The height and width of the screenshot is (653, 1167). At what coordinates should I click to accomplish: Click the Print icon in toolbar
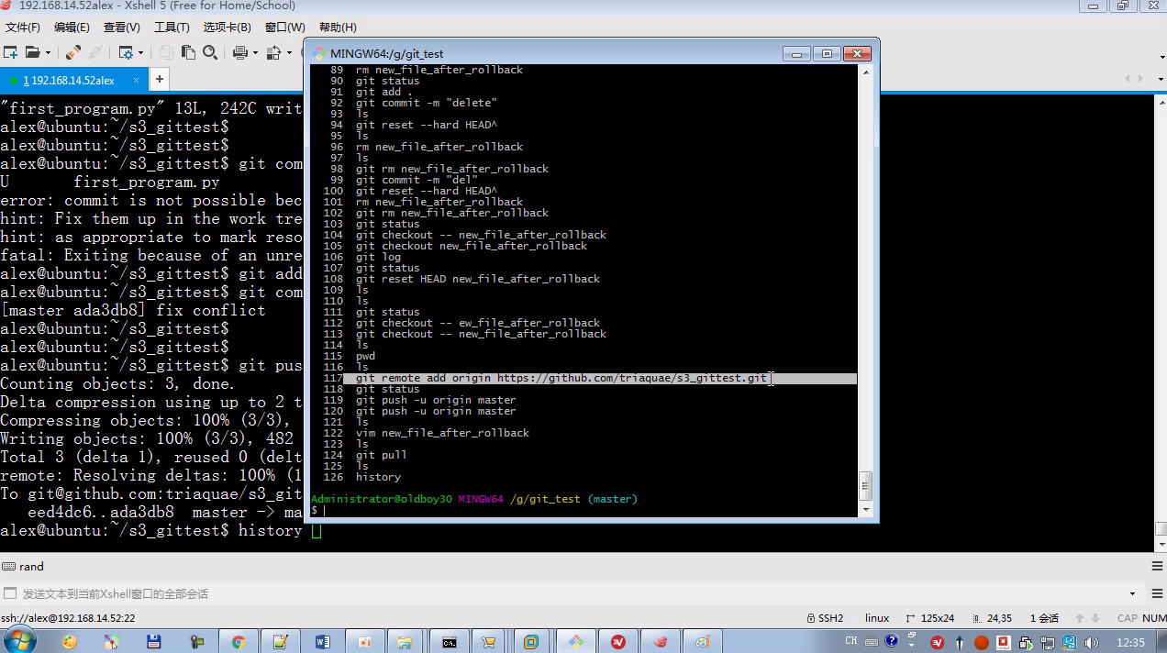(x=239, y=52)
